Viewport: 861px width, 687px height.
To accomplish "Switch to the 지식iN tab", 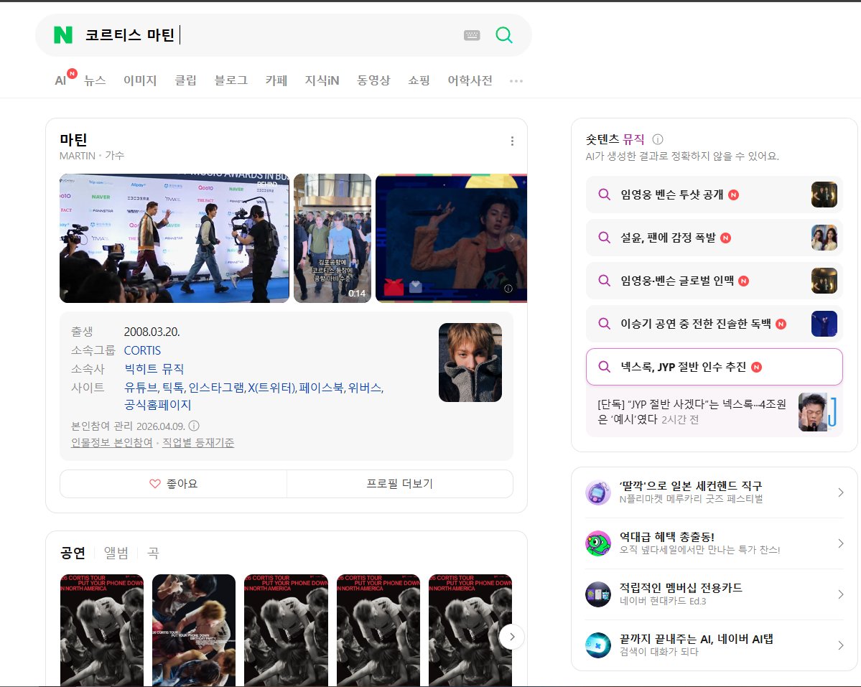I will tap(322, 80).
